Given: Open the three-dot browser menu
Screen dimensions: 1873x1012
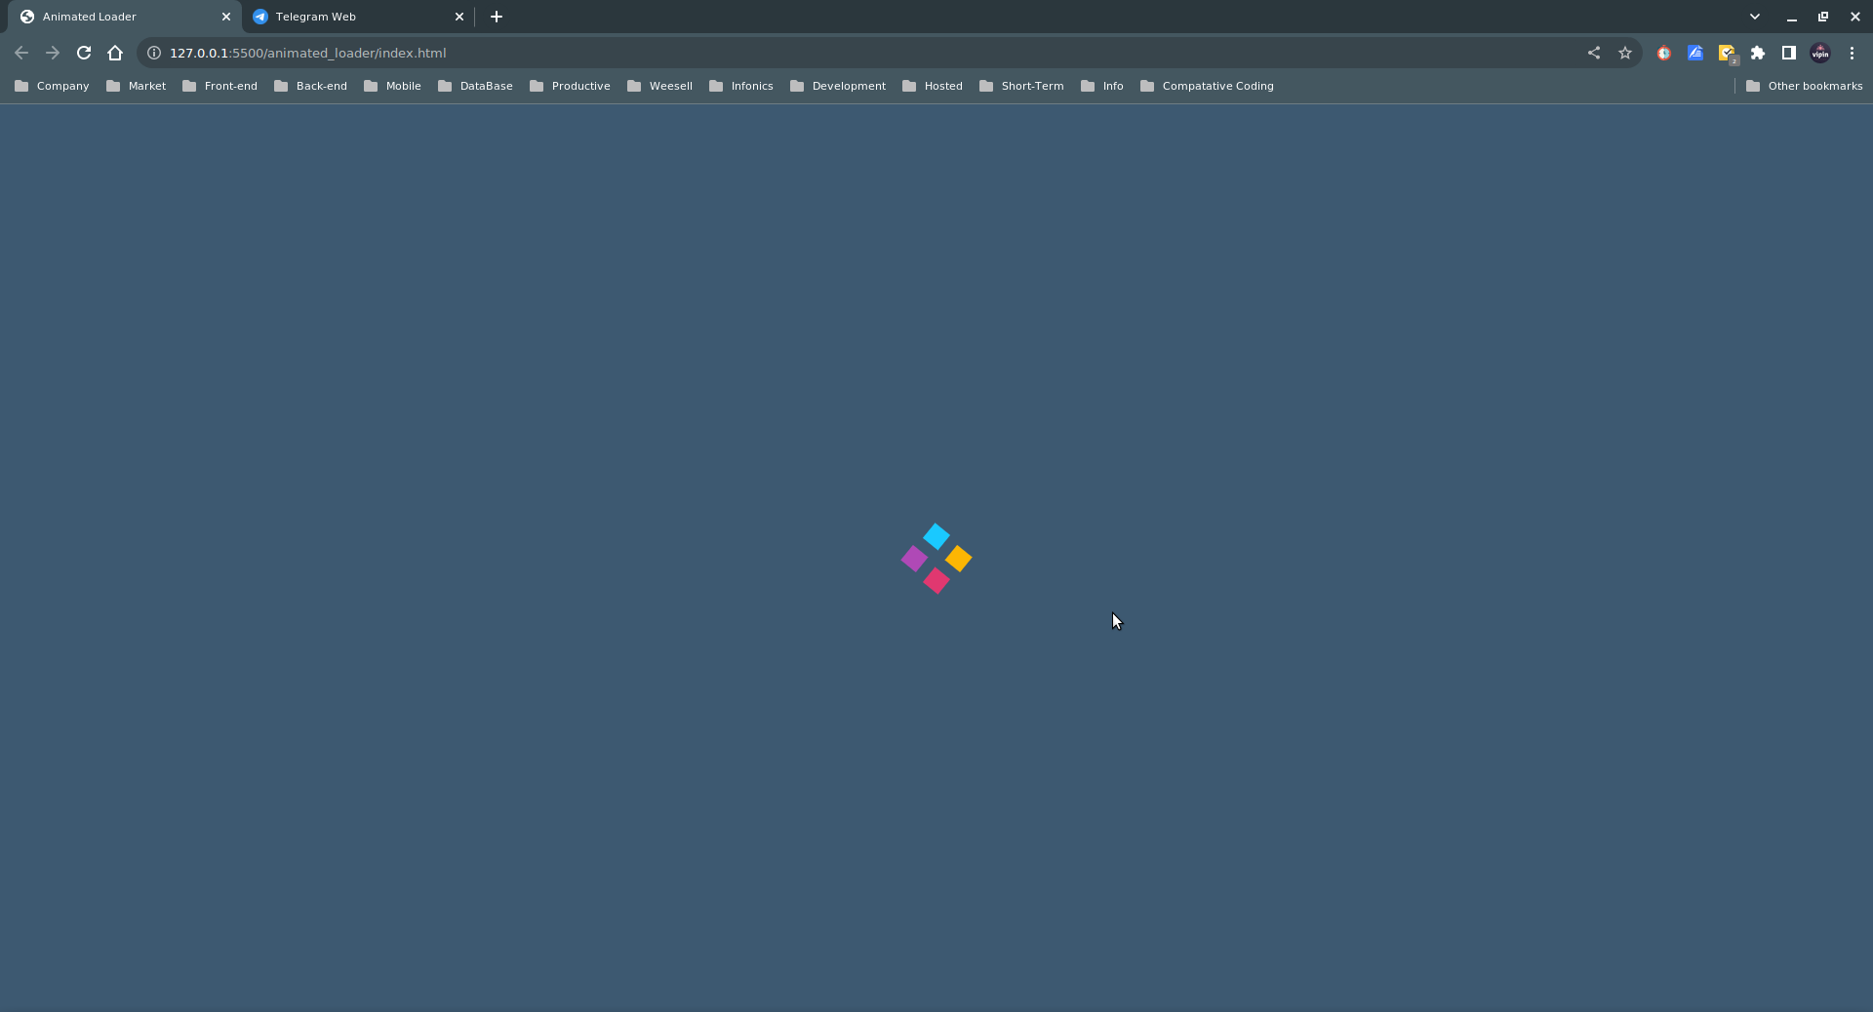Looking at the screenshot, I should pos(1852,53).
